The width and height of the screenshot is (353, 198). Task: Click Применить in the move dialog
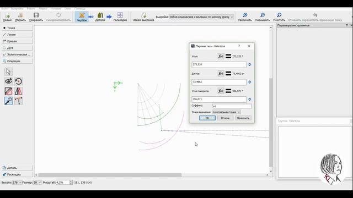[x=243, y=118]
